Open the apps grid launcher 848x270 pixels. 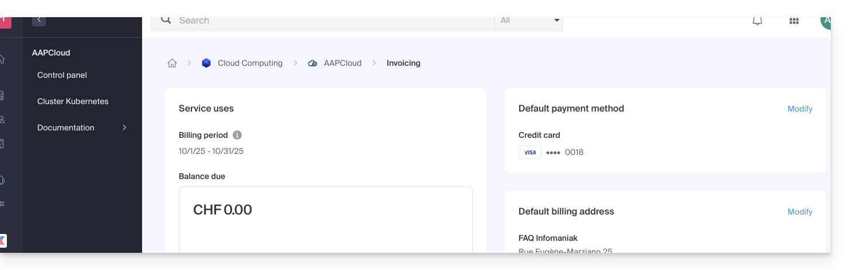[x=794, y=21]
